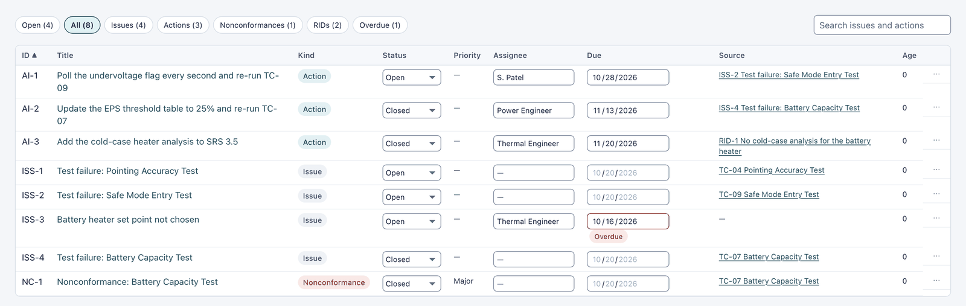The width and height of the screenshot is (966, 306).
Task: Edit the S. Patel assignee field
Action: tap(534, 77)
